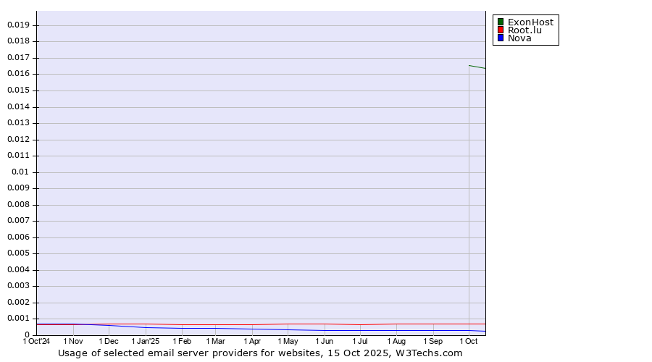Click the 1 Jan'25 x-axis label

[x=145, y=341]
